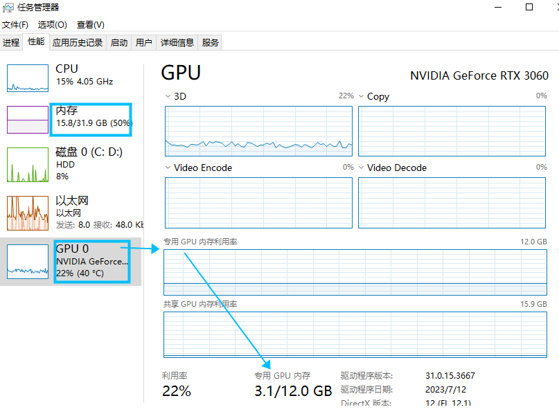Open the Video Decode graph dropdown
The height and width of the screenshot is (414, 559).
pos(362,168)
